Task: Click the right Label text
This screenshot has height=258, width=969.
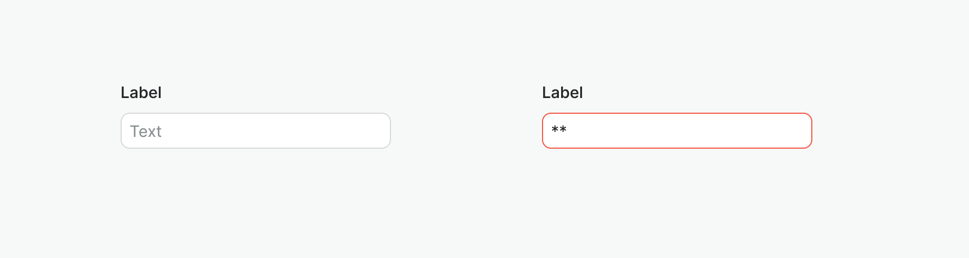Action: coord(562,92)
